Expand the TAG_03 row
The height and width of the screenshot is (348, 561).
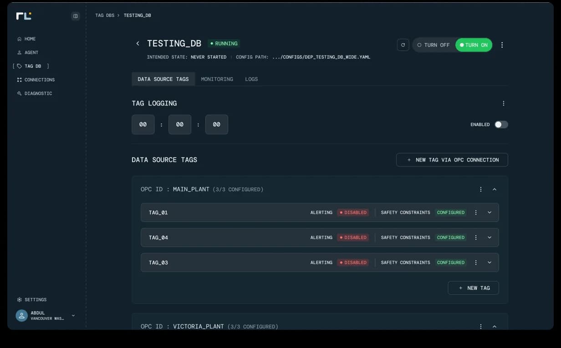pyautogui.click(x=490, y=262)
